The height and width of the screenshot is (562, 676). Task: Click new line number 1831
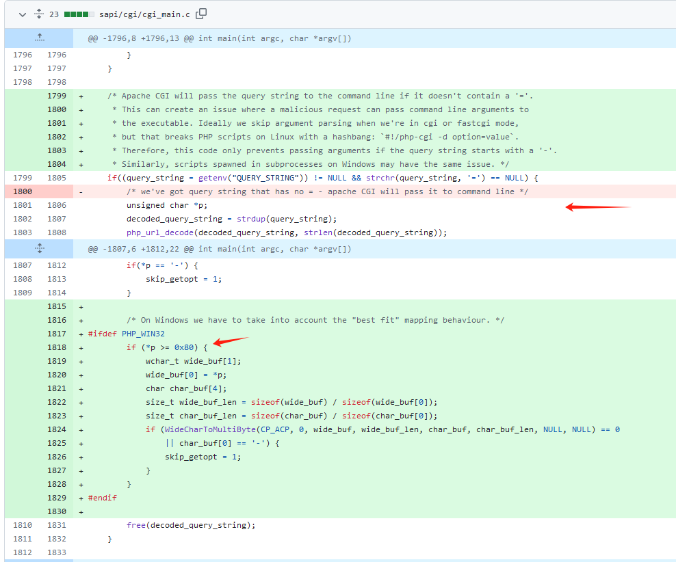(x=57, y=525)
